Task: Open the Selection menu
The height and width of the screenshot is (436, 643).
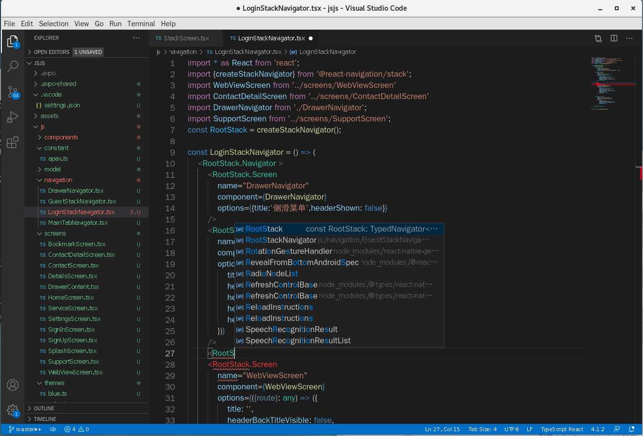Action: [x=54, y=24]
